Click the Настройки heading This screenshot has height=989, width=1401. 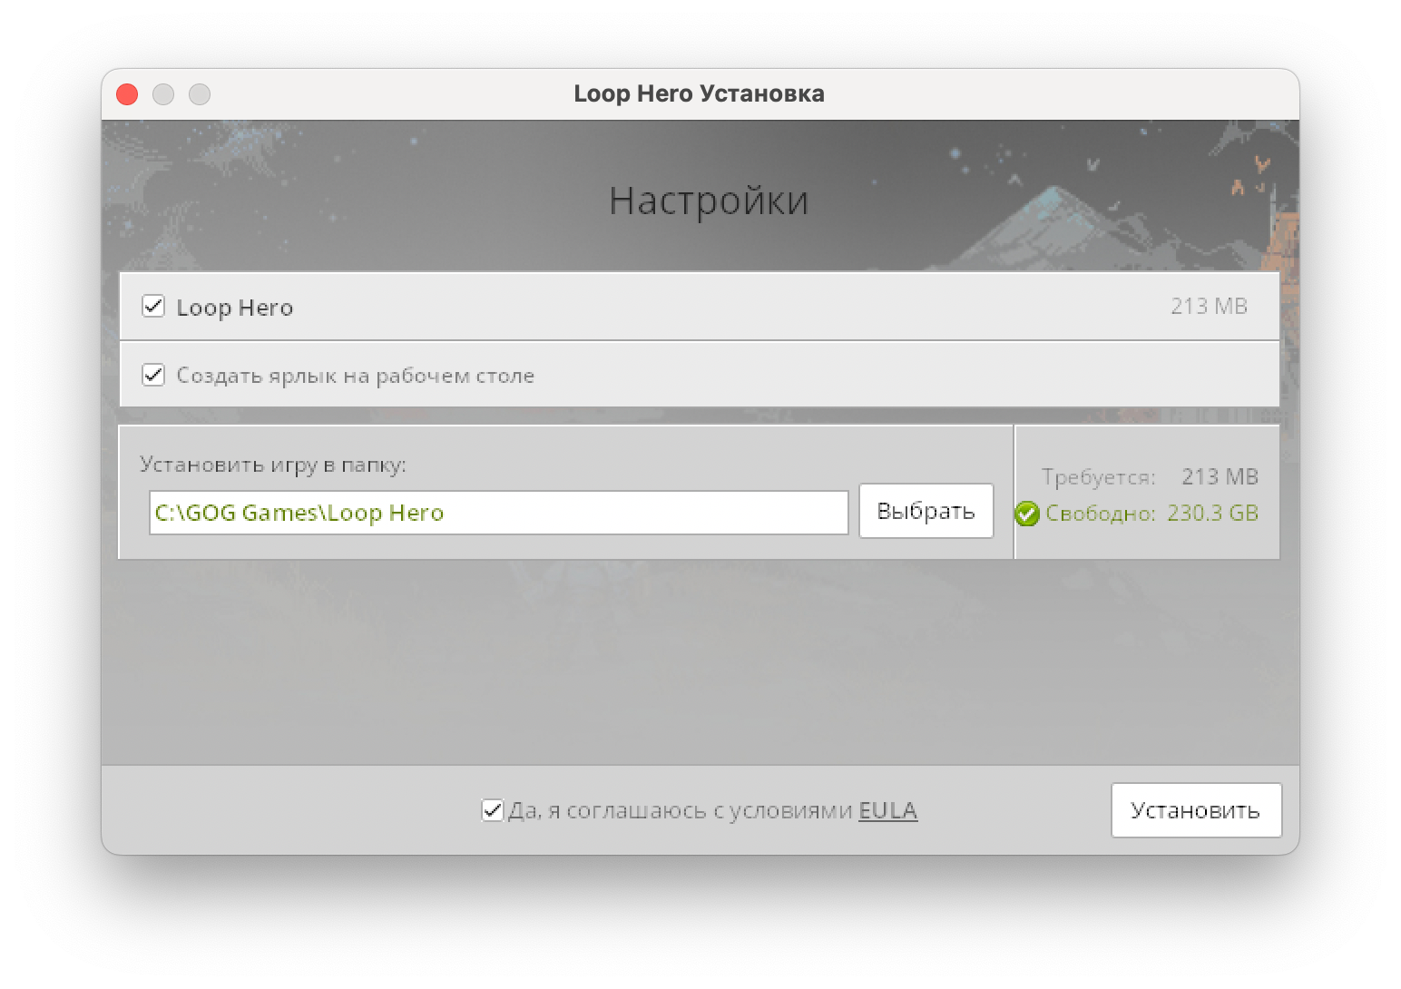(x=708, y=201)
